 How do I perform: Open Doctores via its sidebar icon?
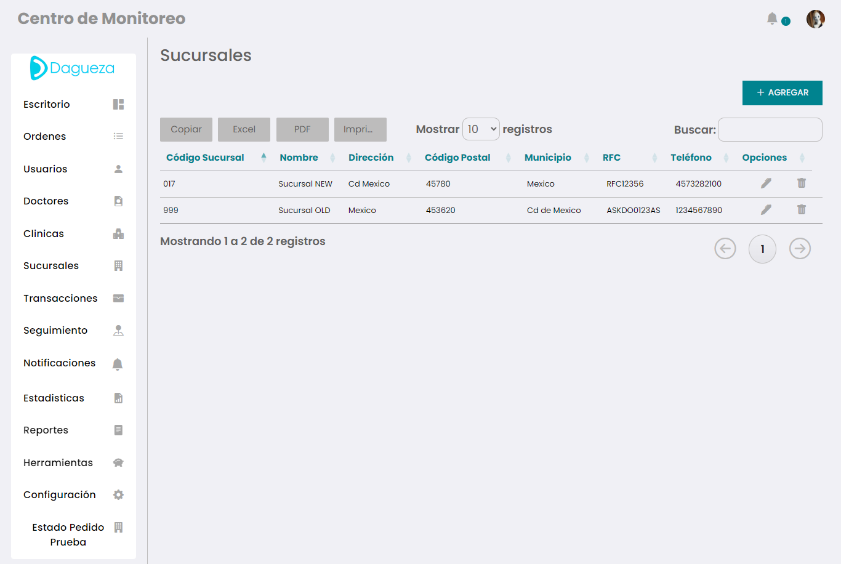117,201
